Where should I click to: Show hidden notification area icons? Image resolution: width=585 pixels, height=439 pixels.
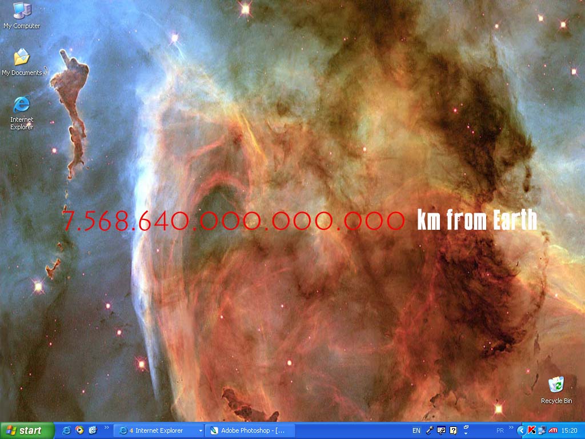521,430
